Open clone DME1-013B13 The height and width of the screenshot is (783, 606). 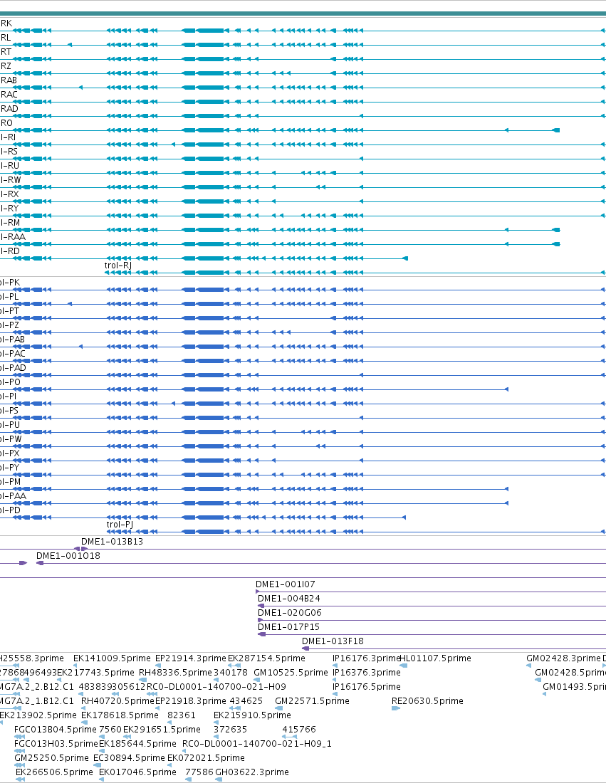pyautogui.click(x=112, y=542)
